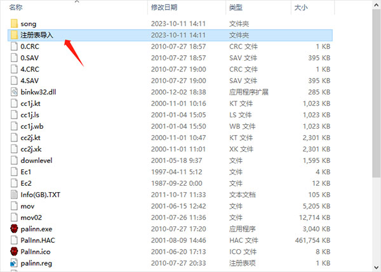The width and height of the screenshot is (381, 272).
Task: Select the 注册表导入 folder icon
Action: pyautogui.click(x=14, y=35)
